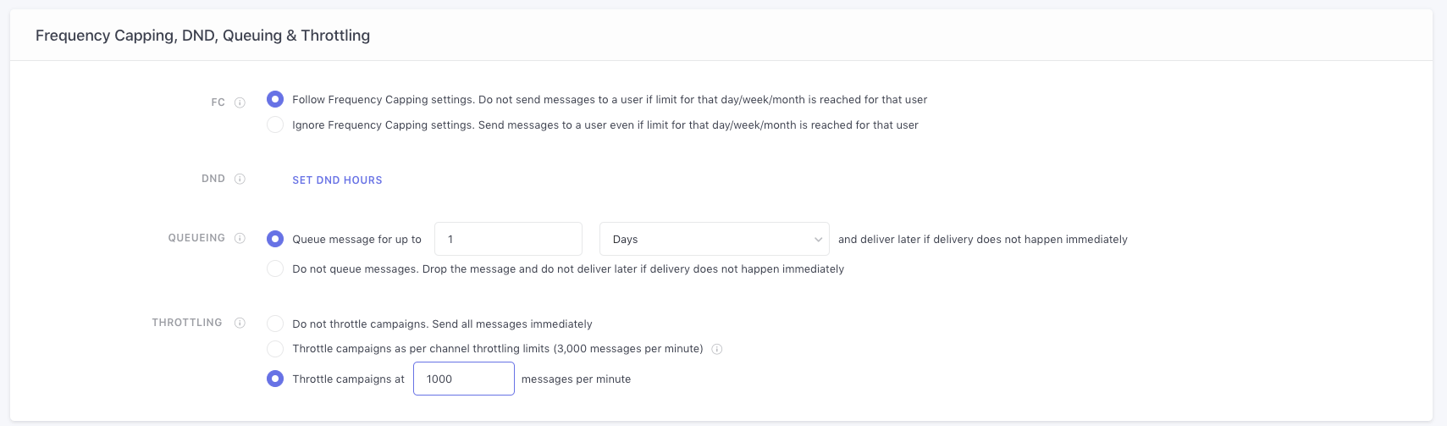Screen dimensions: 1447x426
Task: Click Follow Frequency Capping settings label text
Action: [x=609, y=100]
